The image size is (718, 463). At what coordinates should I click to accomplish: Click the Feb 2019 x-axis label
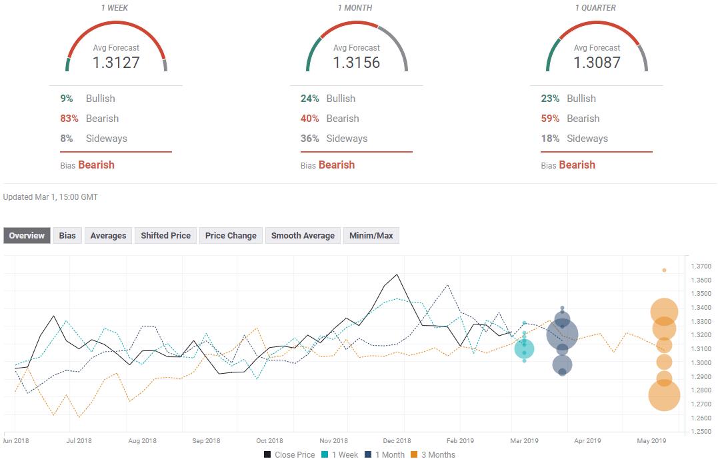(x=460, y=440)
